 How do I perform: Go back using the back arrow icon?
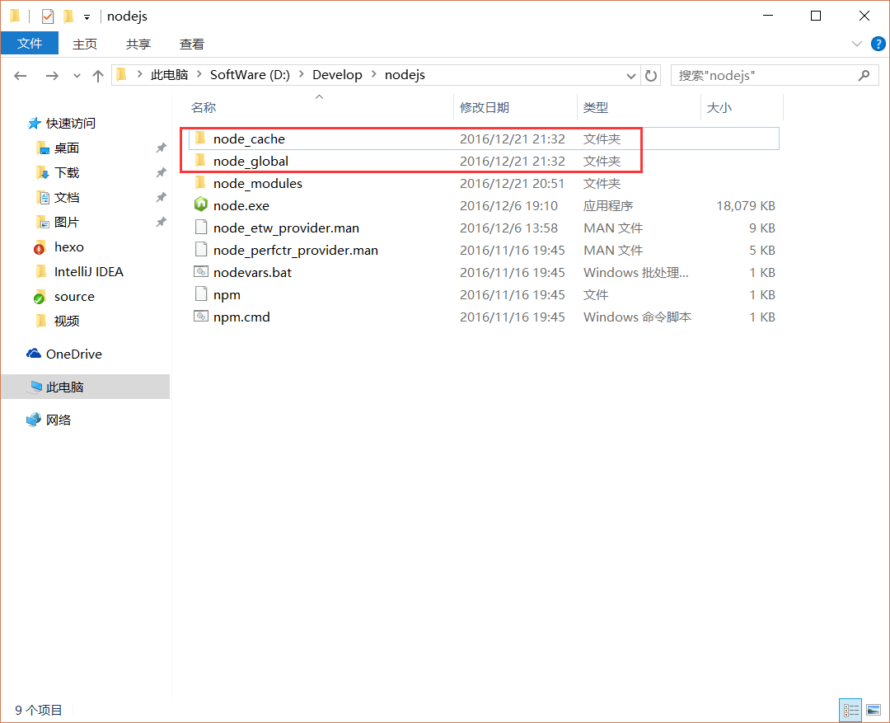click(x=20, y=75)
